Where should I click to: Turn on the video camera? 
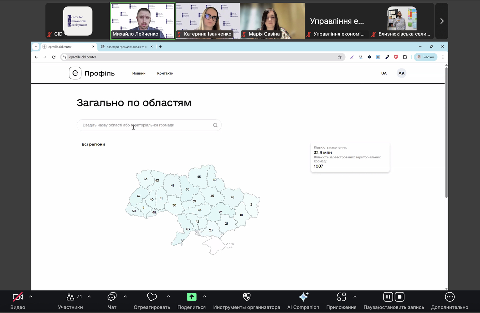click(18, 297)
